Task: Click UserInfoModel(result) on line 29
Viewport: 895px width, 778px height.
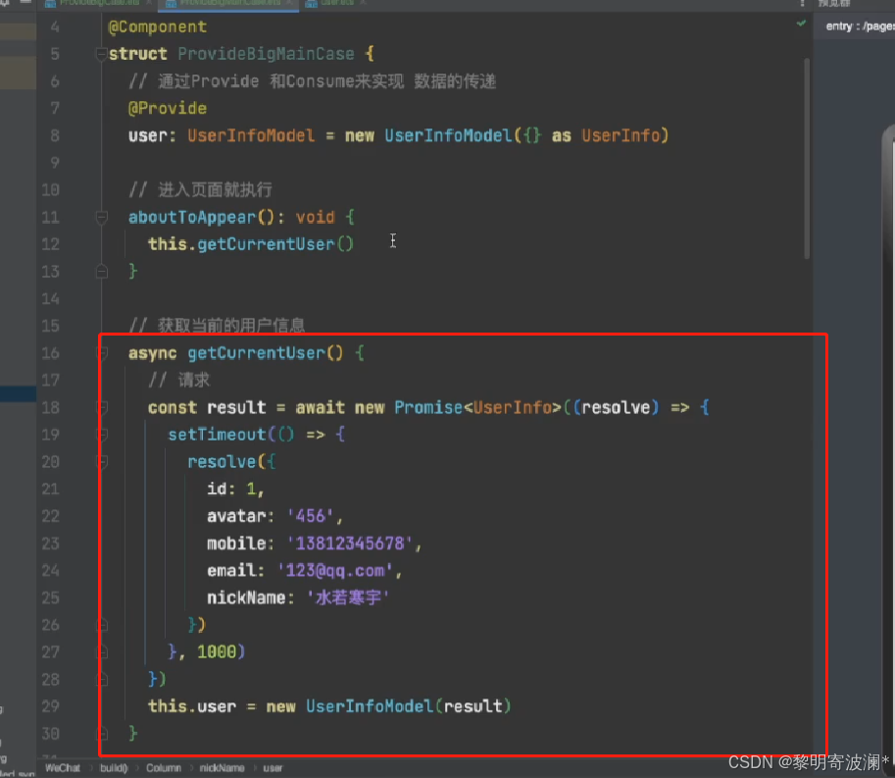Action: (x=408, y=706)
